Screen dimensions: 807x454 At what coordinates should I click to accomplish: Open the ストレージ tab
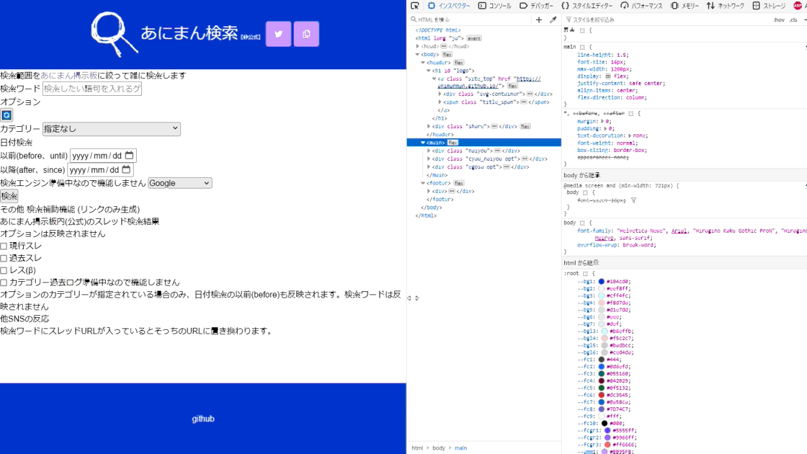pos(769,6)
